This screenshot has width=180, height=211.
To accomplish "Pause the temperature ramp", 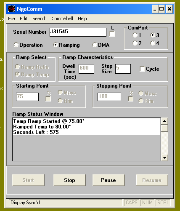I will click(x=109, y=180).
